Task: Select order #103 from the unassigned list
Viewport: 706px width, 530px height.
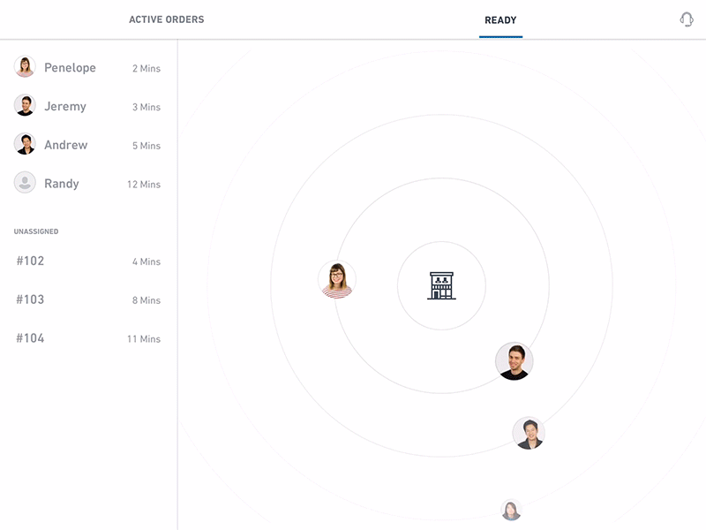Action: pyautogui.click(x=28, y=299)
